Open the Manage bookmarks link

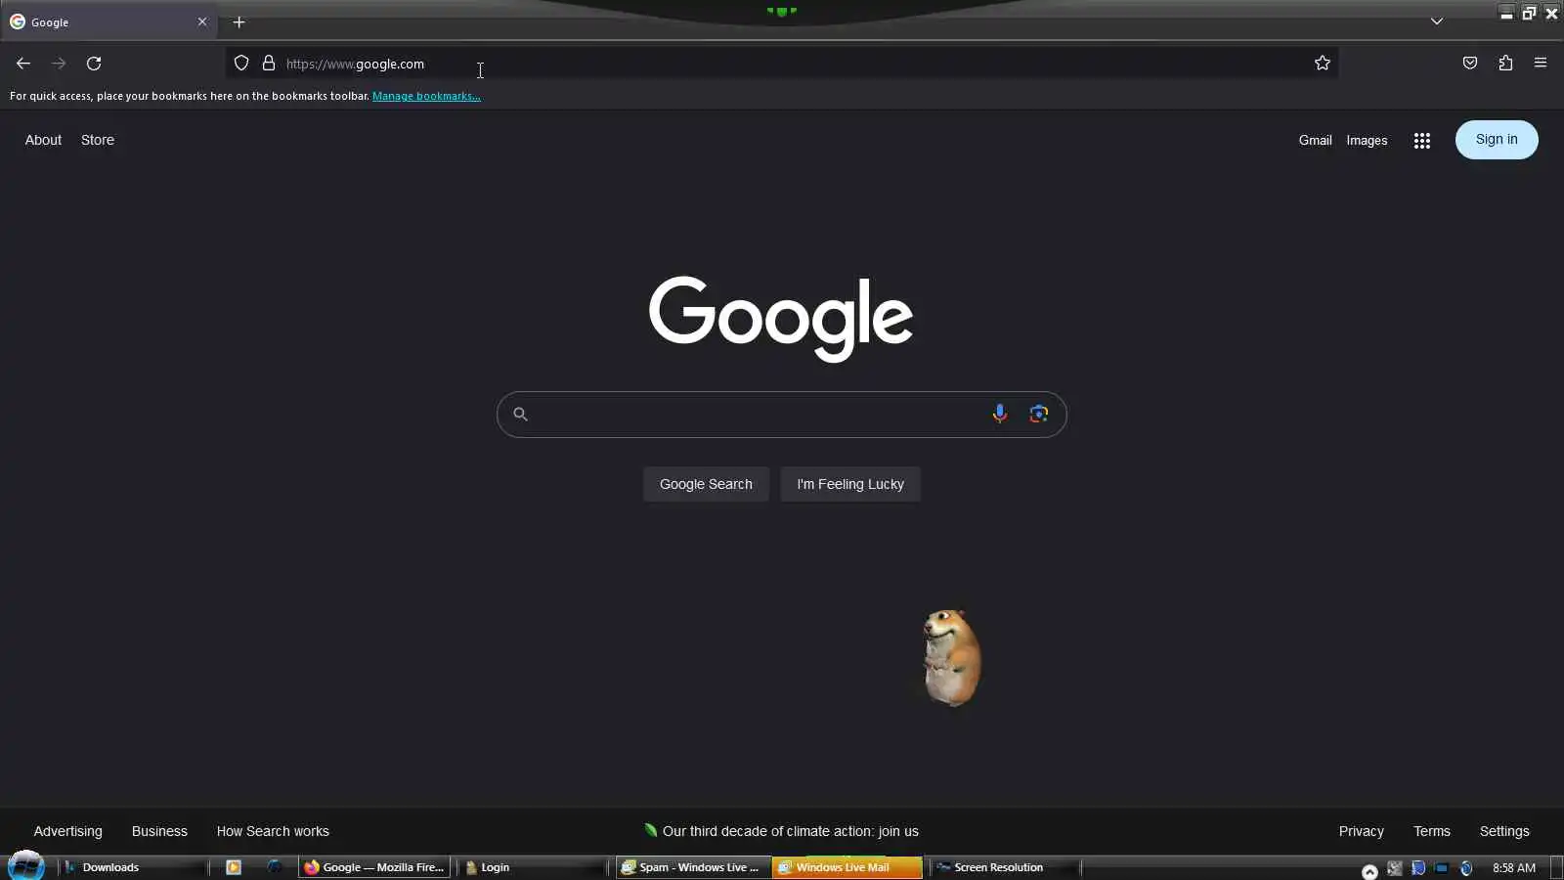426,96
